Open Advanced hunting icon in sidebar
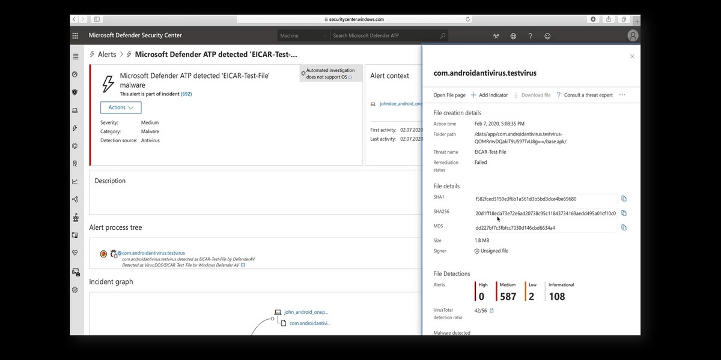 pyautogui.click(x=75, y=163)
